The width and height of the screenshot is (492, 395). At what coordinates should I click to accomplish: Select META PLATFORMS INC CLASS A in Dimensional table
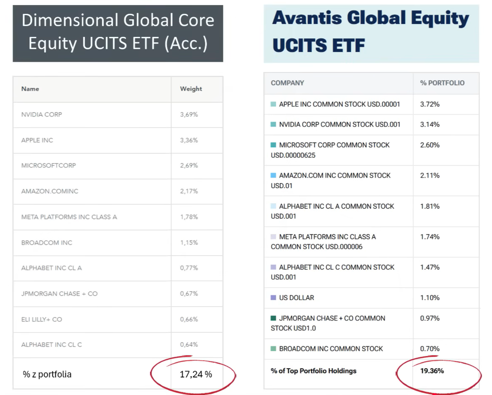tap(118, 217)
